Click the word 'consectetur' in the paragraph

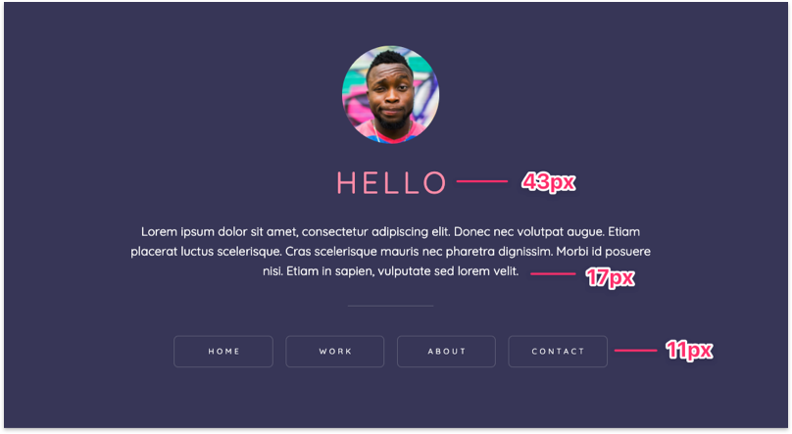tap(335, 231)
